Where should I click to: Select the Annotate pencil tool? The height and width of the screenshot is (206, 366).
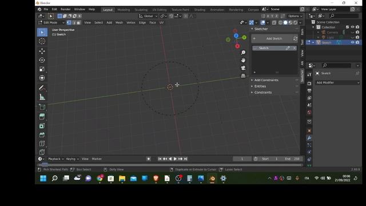[42, 88]
